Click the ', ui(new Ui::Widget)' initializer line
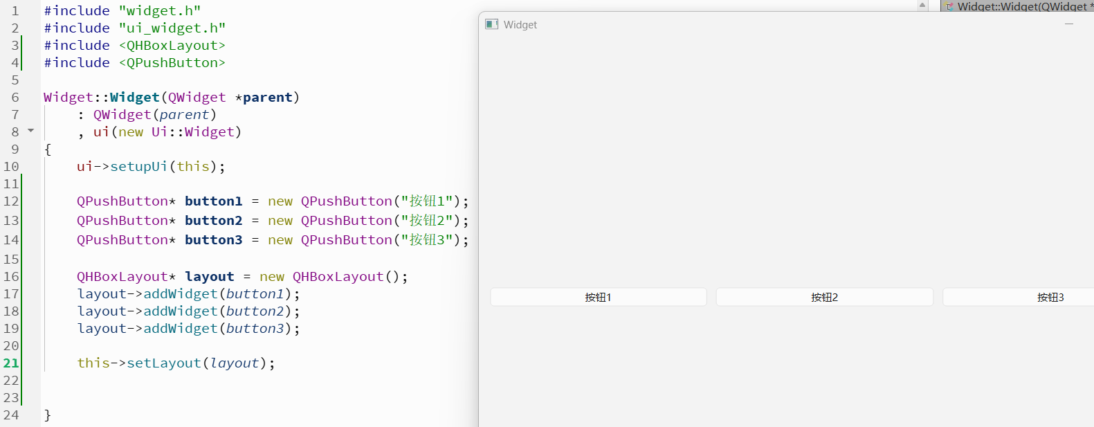The height and width of the screenshot is (427, 1094). [x=159, y=131]
